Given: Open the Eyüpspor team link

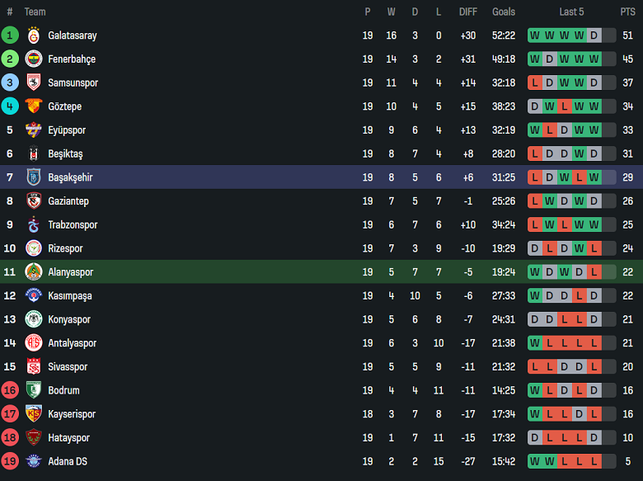Looking at the screenshot, I should (x=67, y=130).
